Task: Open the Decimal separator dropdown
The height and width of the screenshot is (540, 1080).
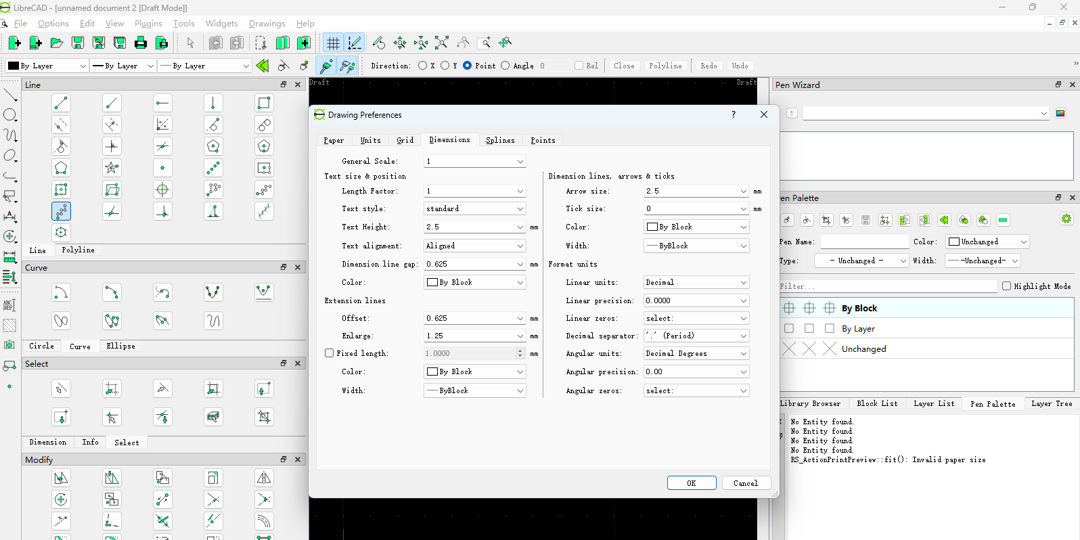Action: tap(696, 336)
